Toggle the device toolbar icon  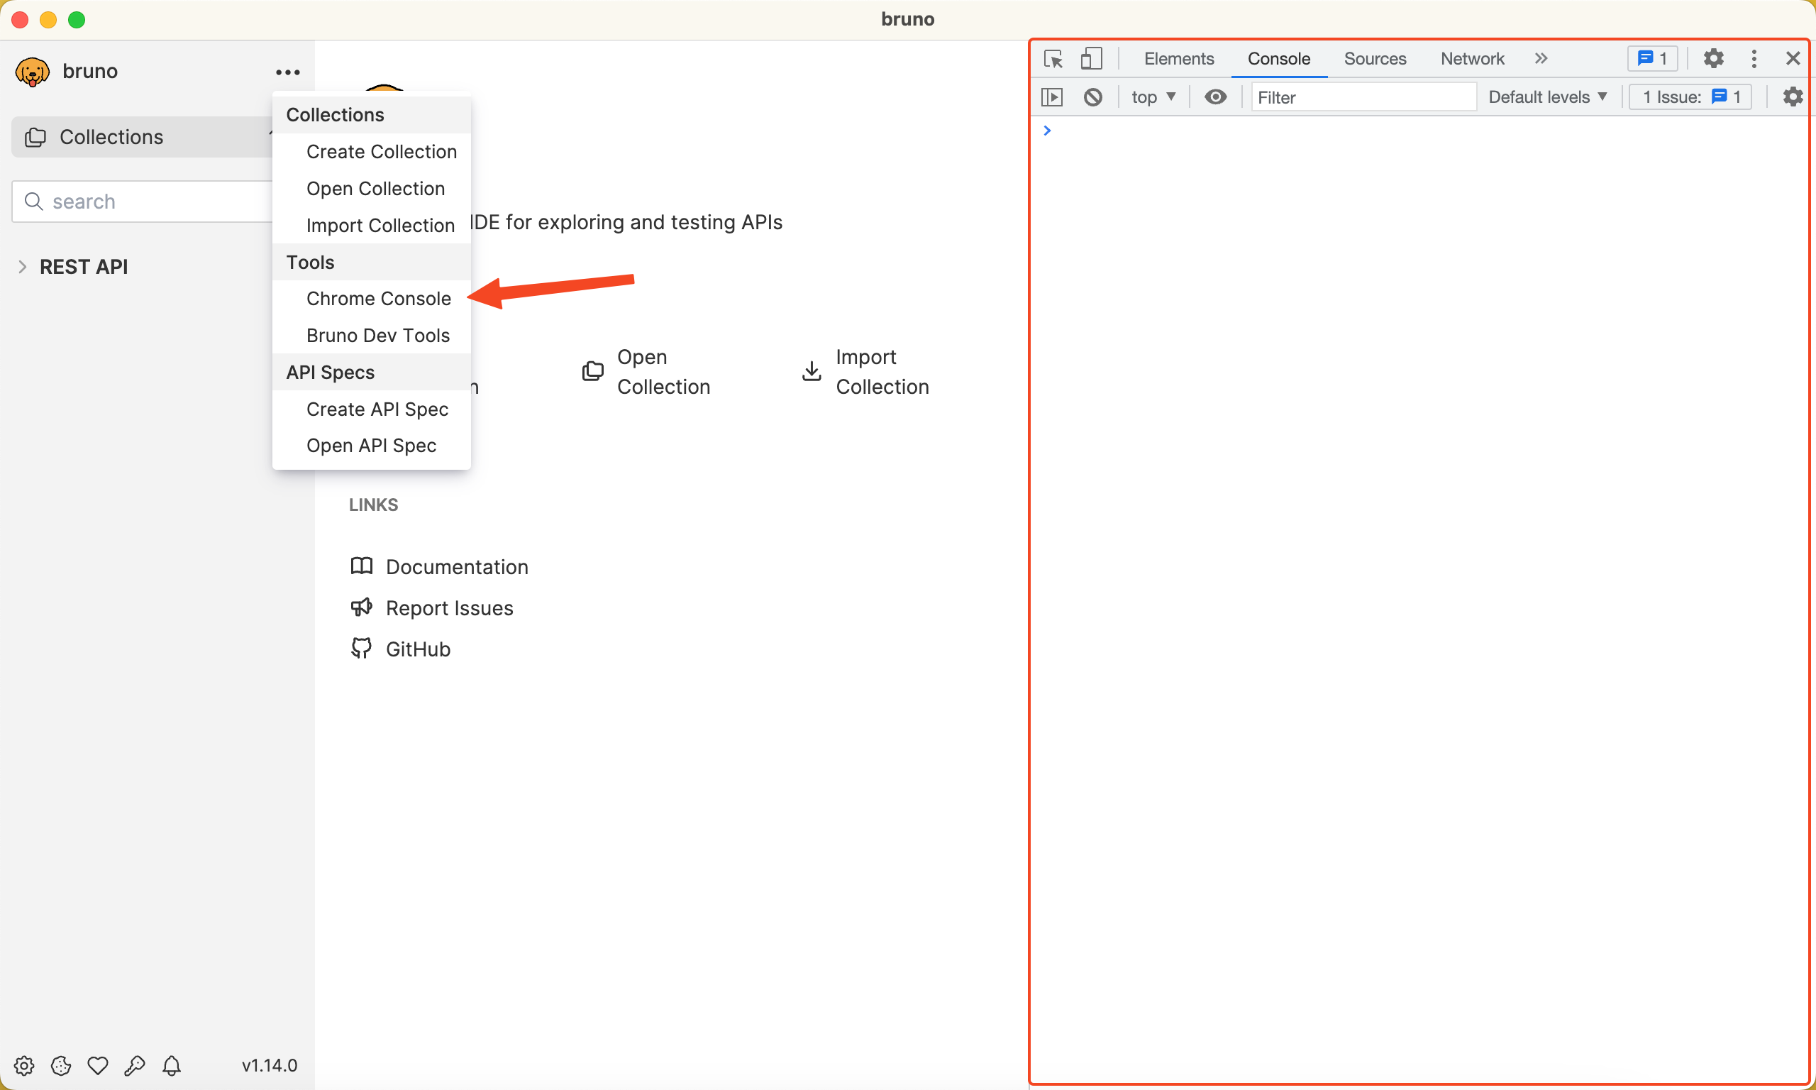[1091, 59]
